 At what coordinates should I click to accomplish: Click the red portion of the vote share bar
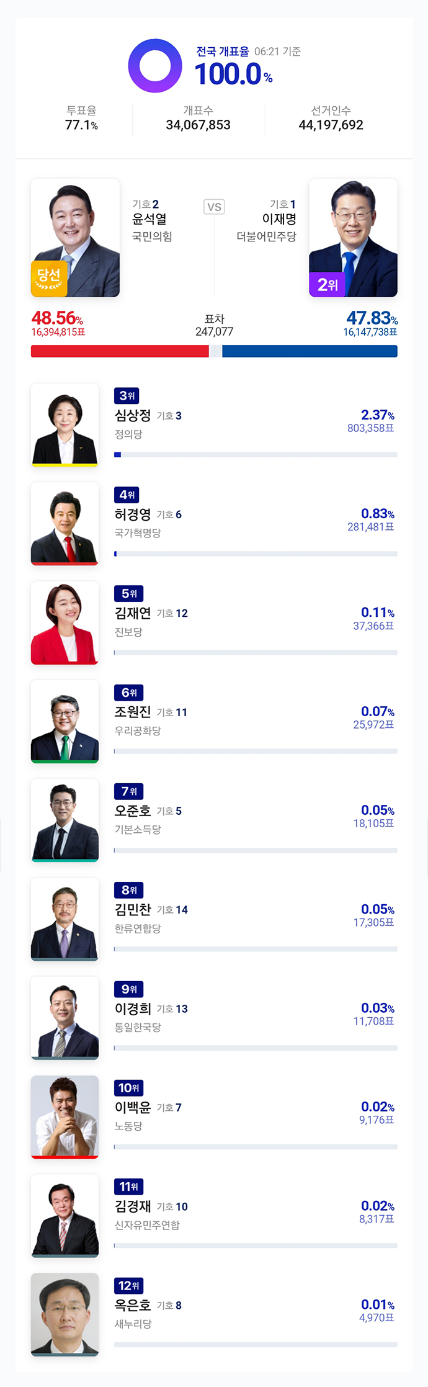click(x=120, y=351)
